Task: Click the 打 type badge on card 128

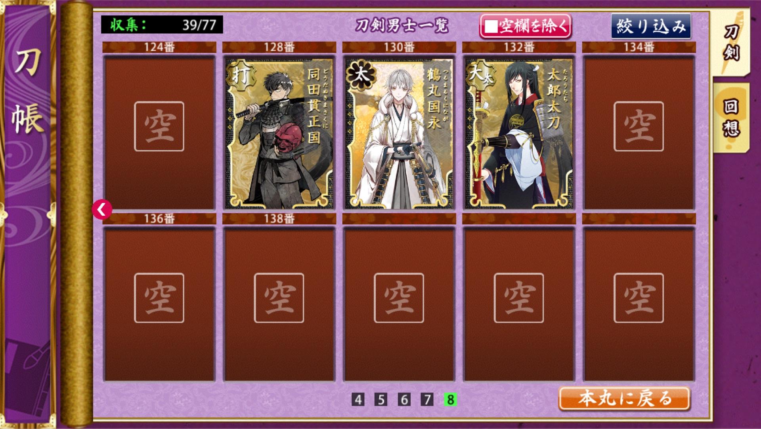Action: point(240,75)
